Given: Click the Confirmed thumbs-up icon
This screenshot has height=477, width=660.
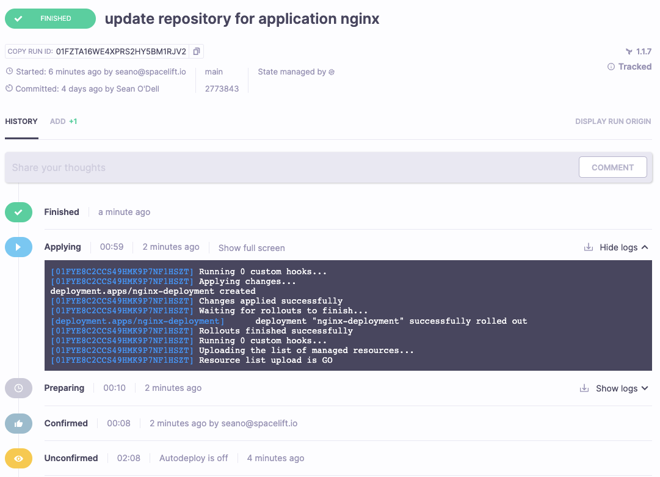Looking at the screenshot, I should (18, 423).
